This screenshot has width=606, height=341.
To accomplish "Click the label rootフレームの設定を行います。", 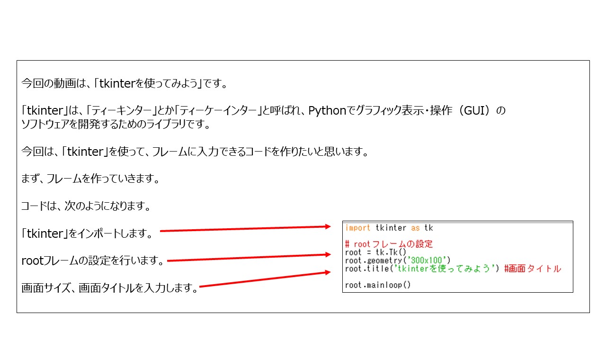I will (x=93, y=261).
